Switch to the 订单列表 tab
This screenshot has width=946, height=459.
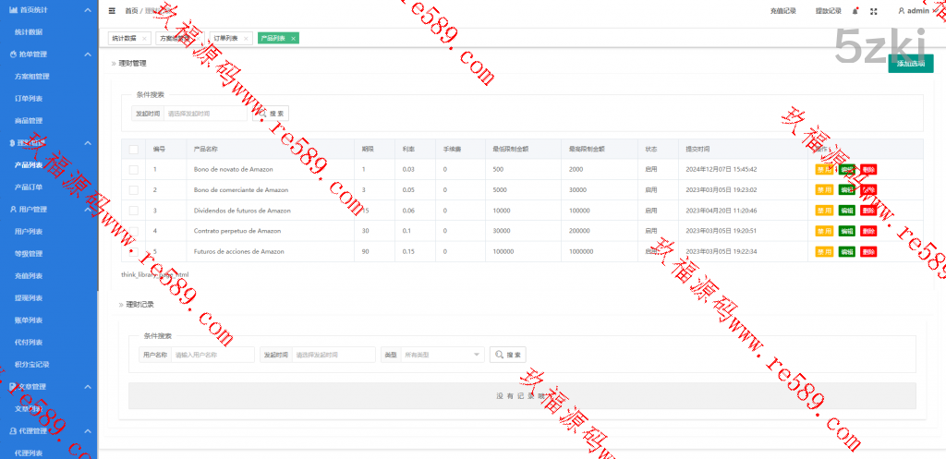pyautogui.click(x=225, y=39)
